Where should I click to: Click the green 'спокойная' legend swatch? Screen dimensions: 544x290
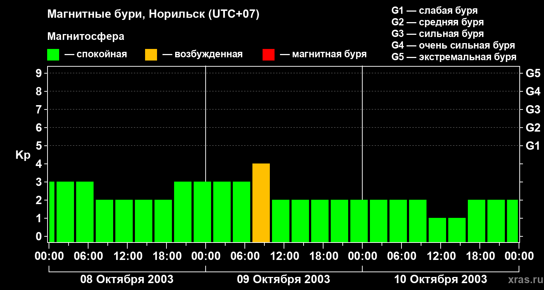point(53,55)
